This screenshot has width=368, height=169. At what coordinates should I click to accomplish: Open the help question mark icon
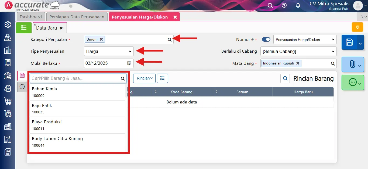[284, 5]
